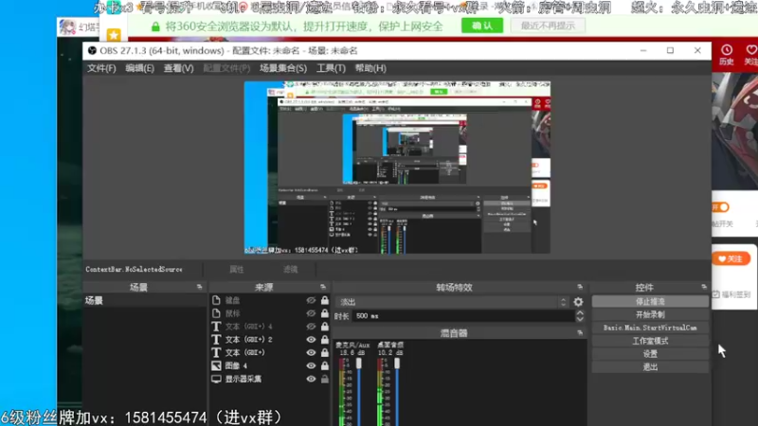Screen dimensions: 758x426
Task: Toggle the lock on 键盘 source
Action: coord(325,300)
